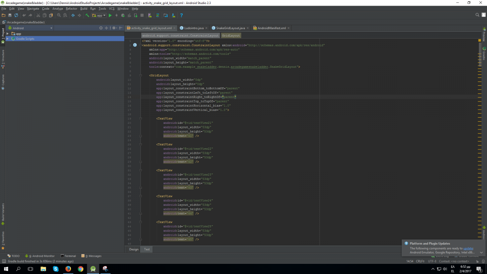Screen dimensions: 487x274
Task: Open the TODO tool window
Action: 13,256
